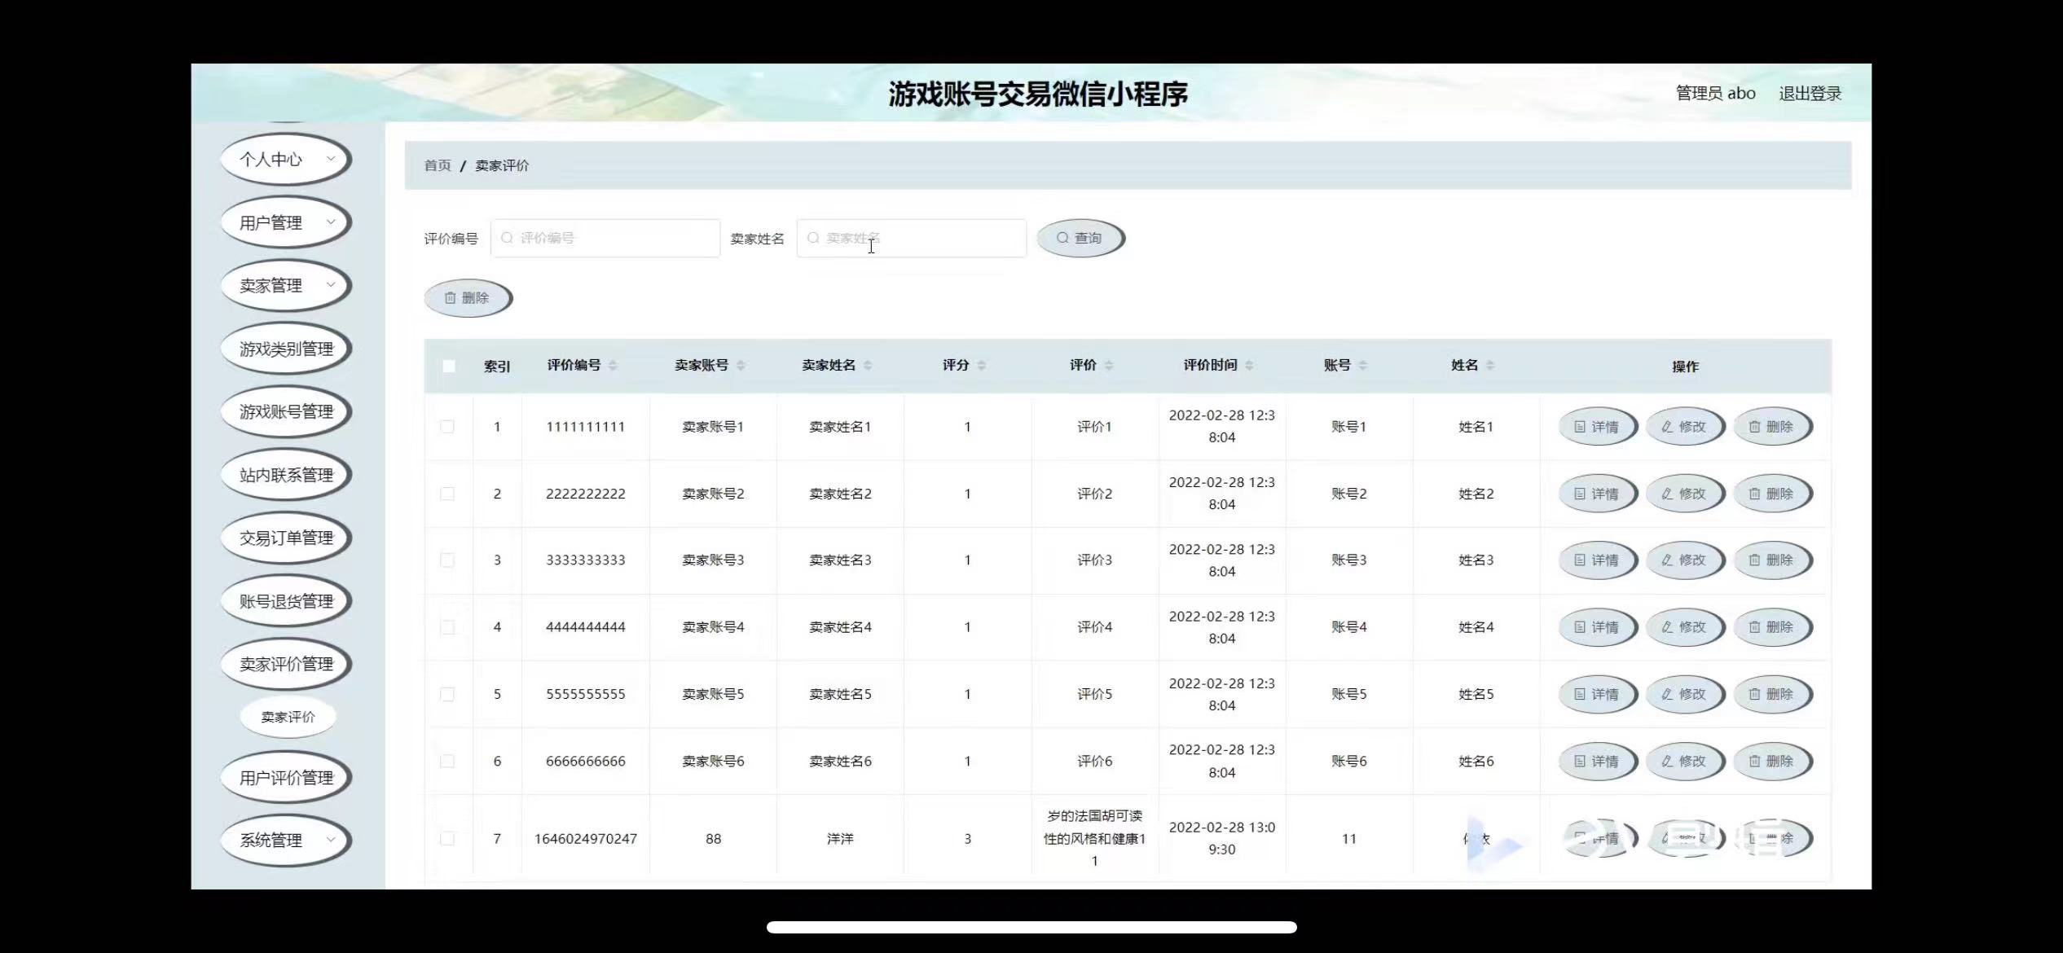Click 删除 for row 评价2
Image resolution: width=2063 pixels, height=953 pixels.
pos(1772,494)
